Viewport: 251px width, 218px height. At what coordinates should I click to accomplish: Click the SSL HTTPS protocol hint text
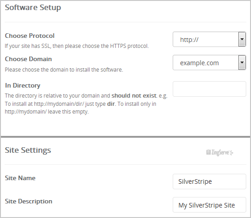click(x=77, y=46)
